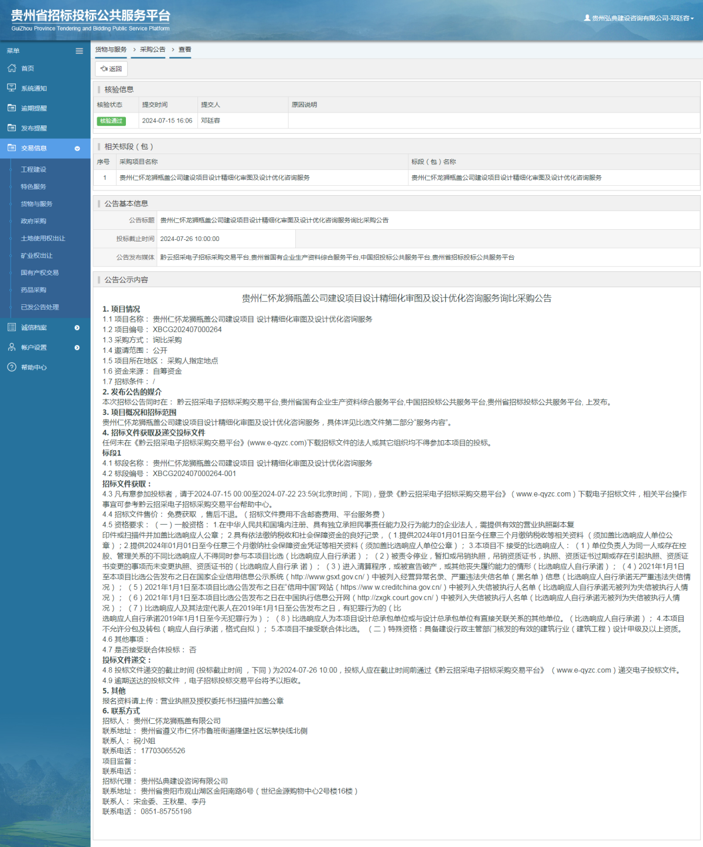Expand the 诚信档案 section arrow
The height and width of the screenshot is (847, 703).
(x=77, y=327)
